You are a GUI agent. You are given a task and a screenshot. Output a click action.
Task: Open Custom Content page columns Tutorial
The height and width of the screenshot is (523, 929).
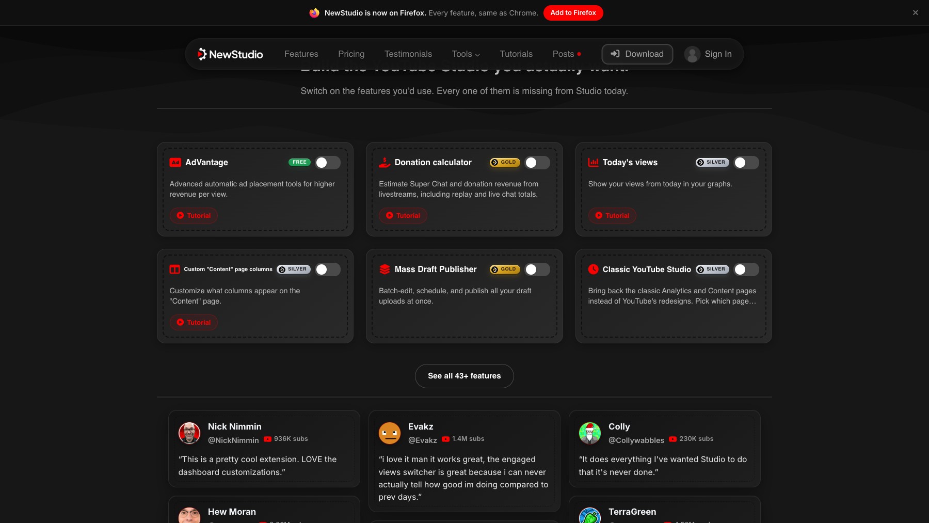[194, 322]
